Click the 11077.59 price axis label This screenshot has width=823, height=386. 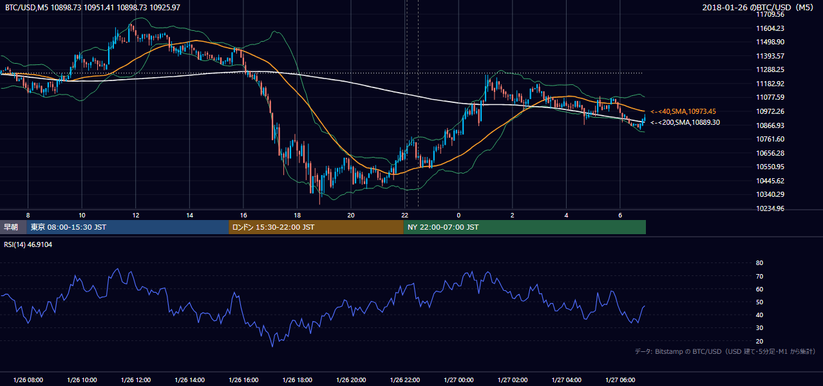(x=770, y=97)
